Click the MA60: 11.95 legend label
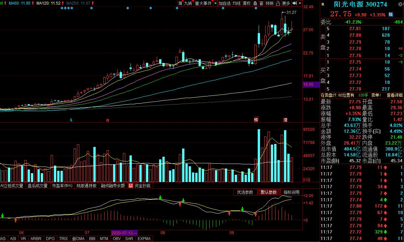 20,3
